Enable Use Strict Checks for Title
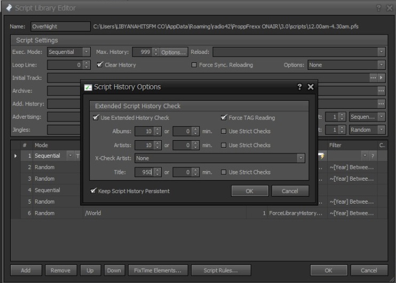Screen dimensions: 396x283 coord(224,172)
